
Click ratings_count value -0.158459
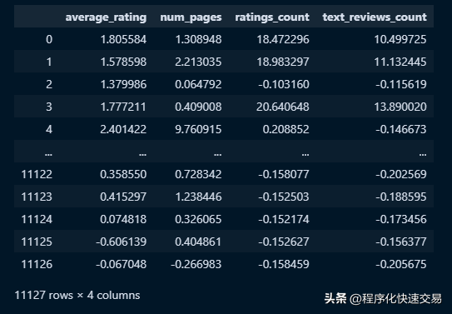pos(284,264)
